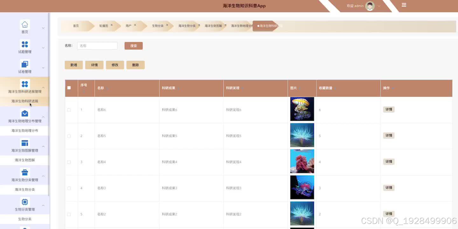The height and width of the screenshot is (229, 458).
Task: Open the pink coral thumbnail in row 名称4
Action: click(302, 161)
